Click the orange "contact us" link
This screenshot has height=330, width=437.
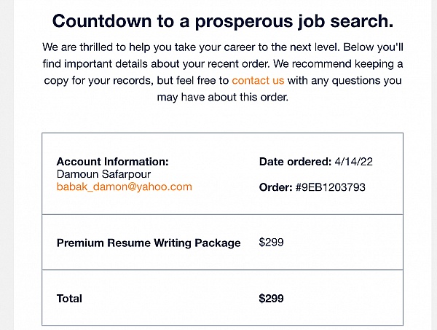tap(258, 80)
